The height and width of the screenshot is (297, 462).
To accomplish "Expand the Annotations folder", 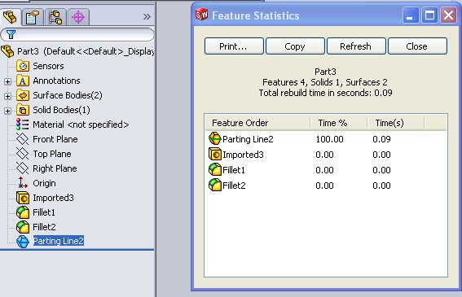I will pos(7,81).
